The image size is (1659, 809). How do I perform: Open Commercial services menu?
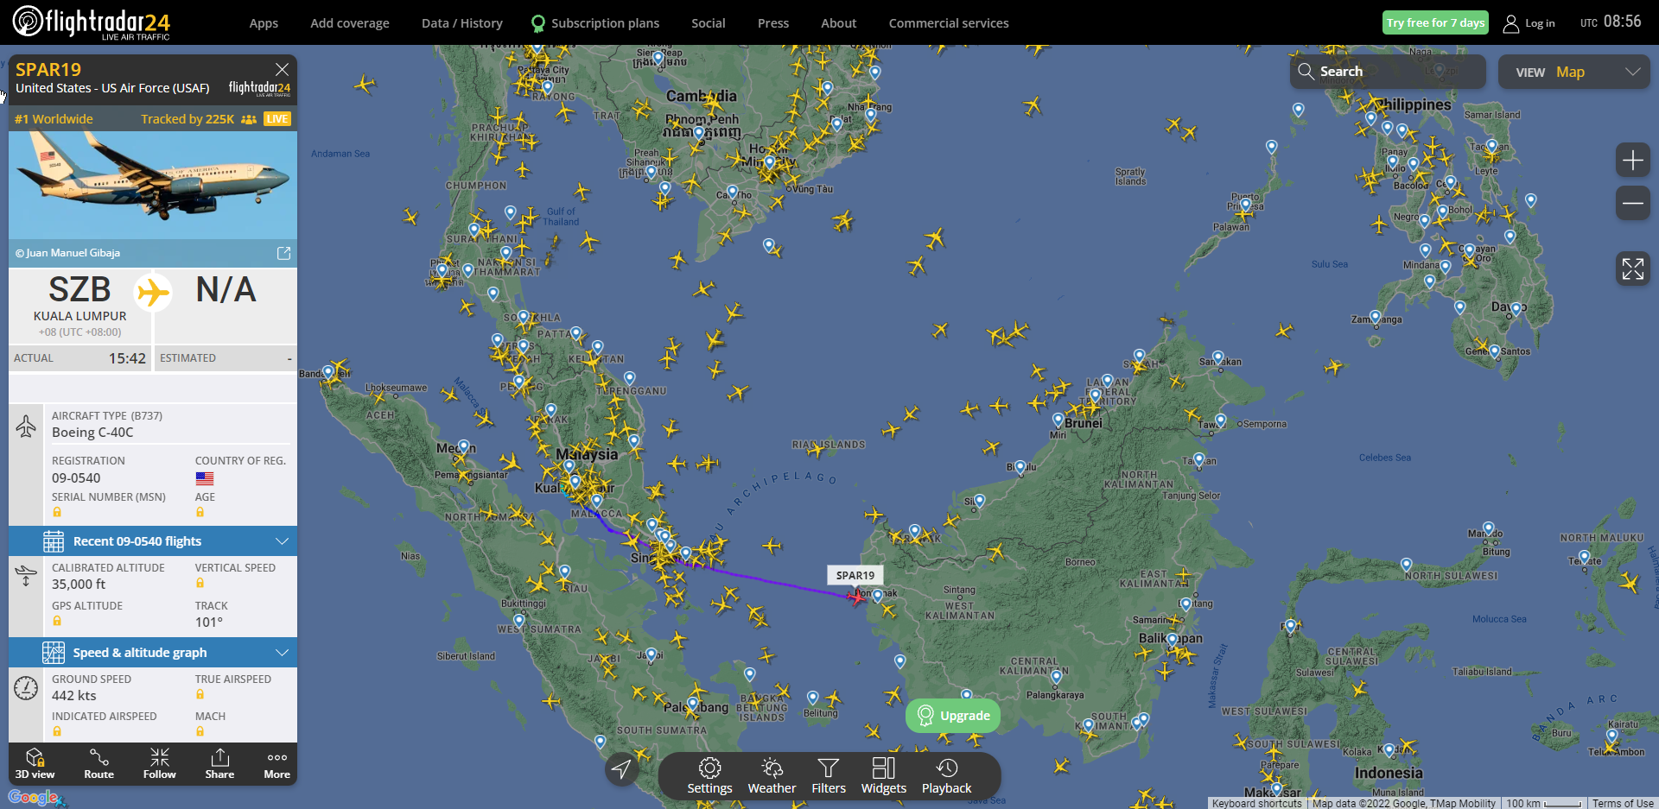[x=949, y=23]
